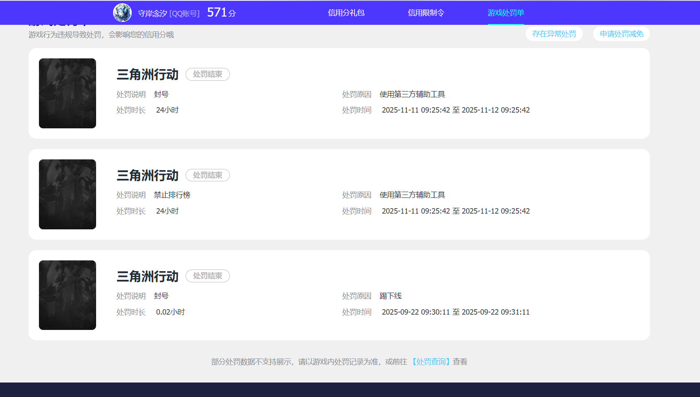Click the 571分 credit score
This screenshot has height=397, width=700.
tap(222, 13)
